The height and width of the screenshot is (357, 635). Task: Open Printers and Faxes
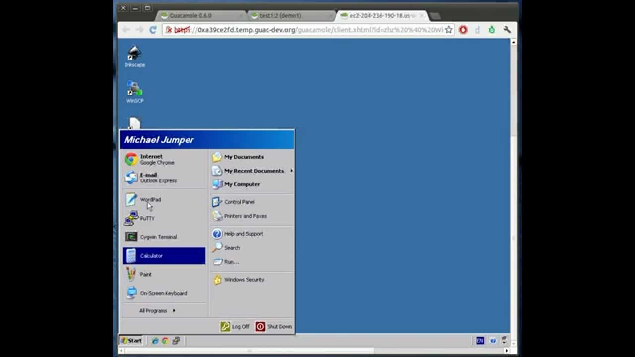click(x=252, y=216)
